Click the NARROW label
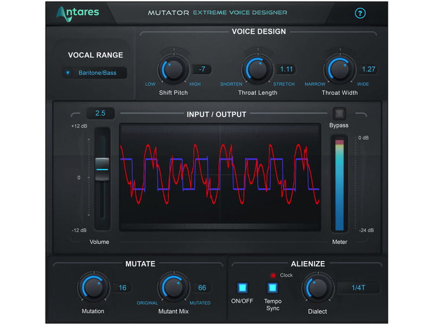Screen dimensions: 434x325 (x=315, y=84)
